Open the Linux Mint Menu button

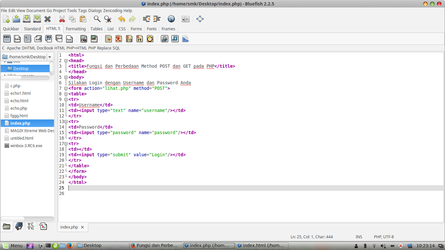pos(13,246)
